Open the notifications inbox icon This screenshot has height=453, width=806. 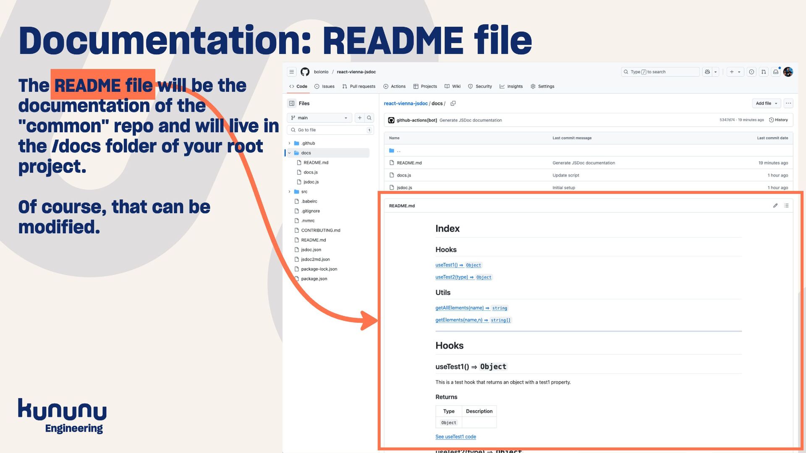tap(776, 72)
